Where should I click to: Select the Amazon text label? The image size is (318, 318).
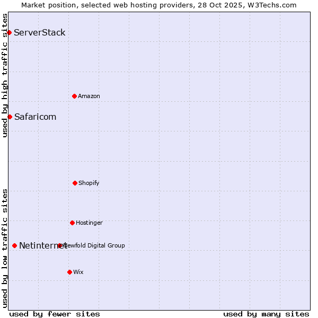coord(89,96)
